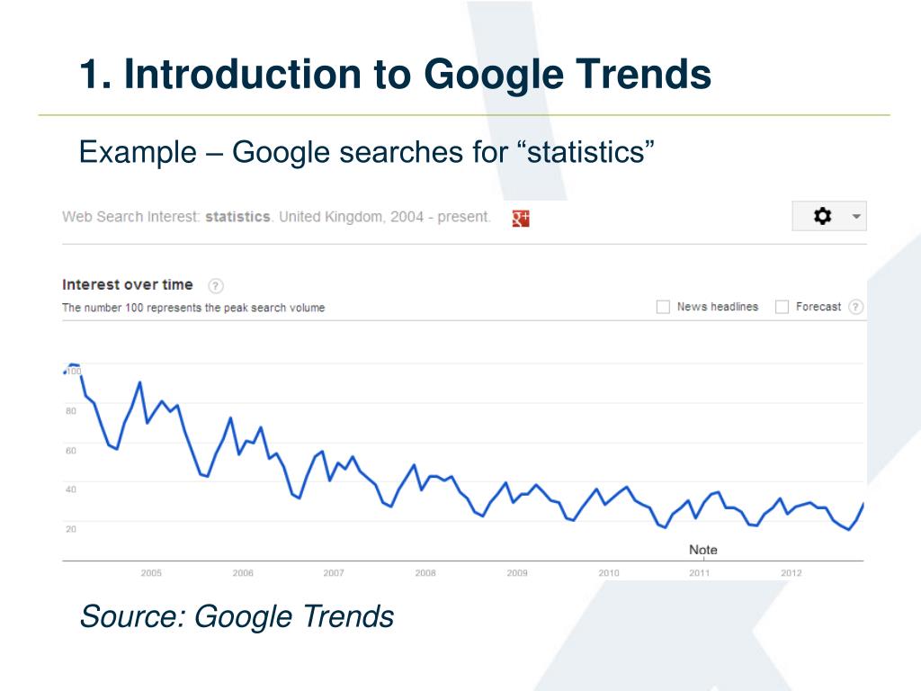Expand the settings dropdown arrow
Screen dimensions: 921x691
[856, 217]
